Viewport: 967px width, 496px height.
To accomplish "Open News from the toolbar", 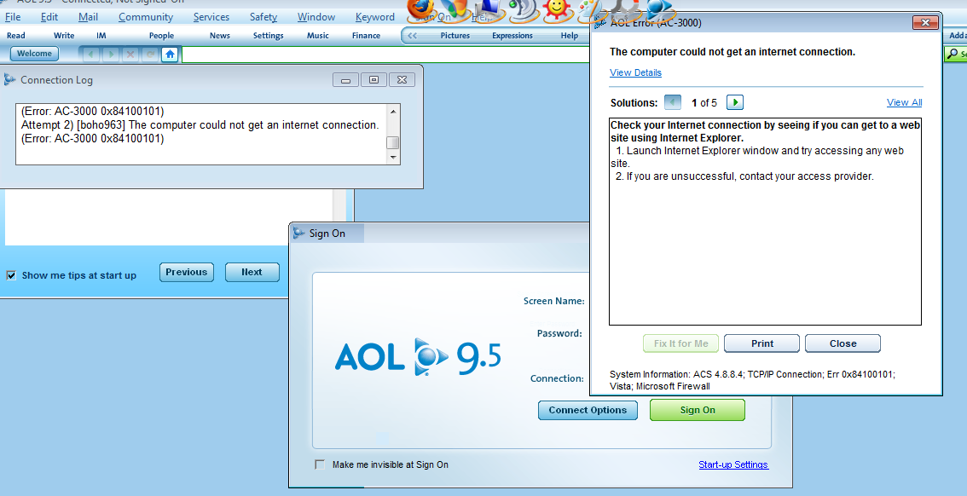I will click(x=219, y=36).
